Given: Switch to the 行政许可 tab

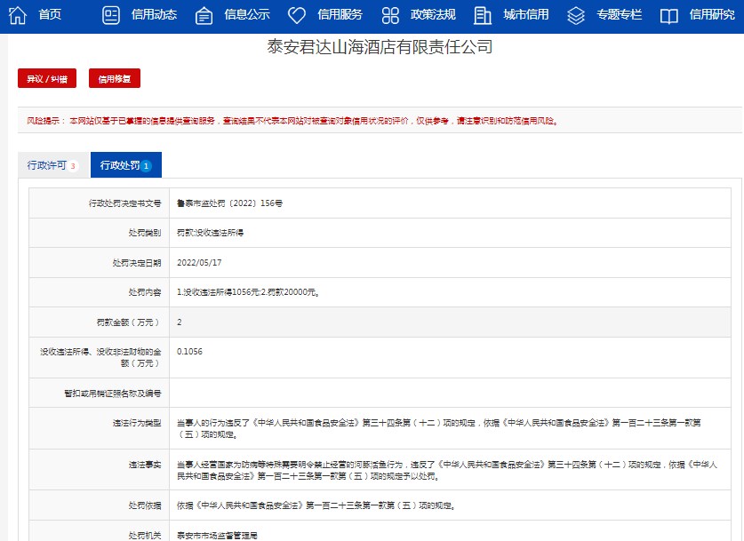Looking at the screenshot, I should 49,164.
